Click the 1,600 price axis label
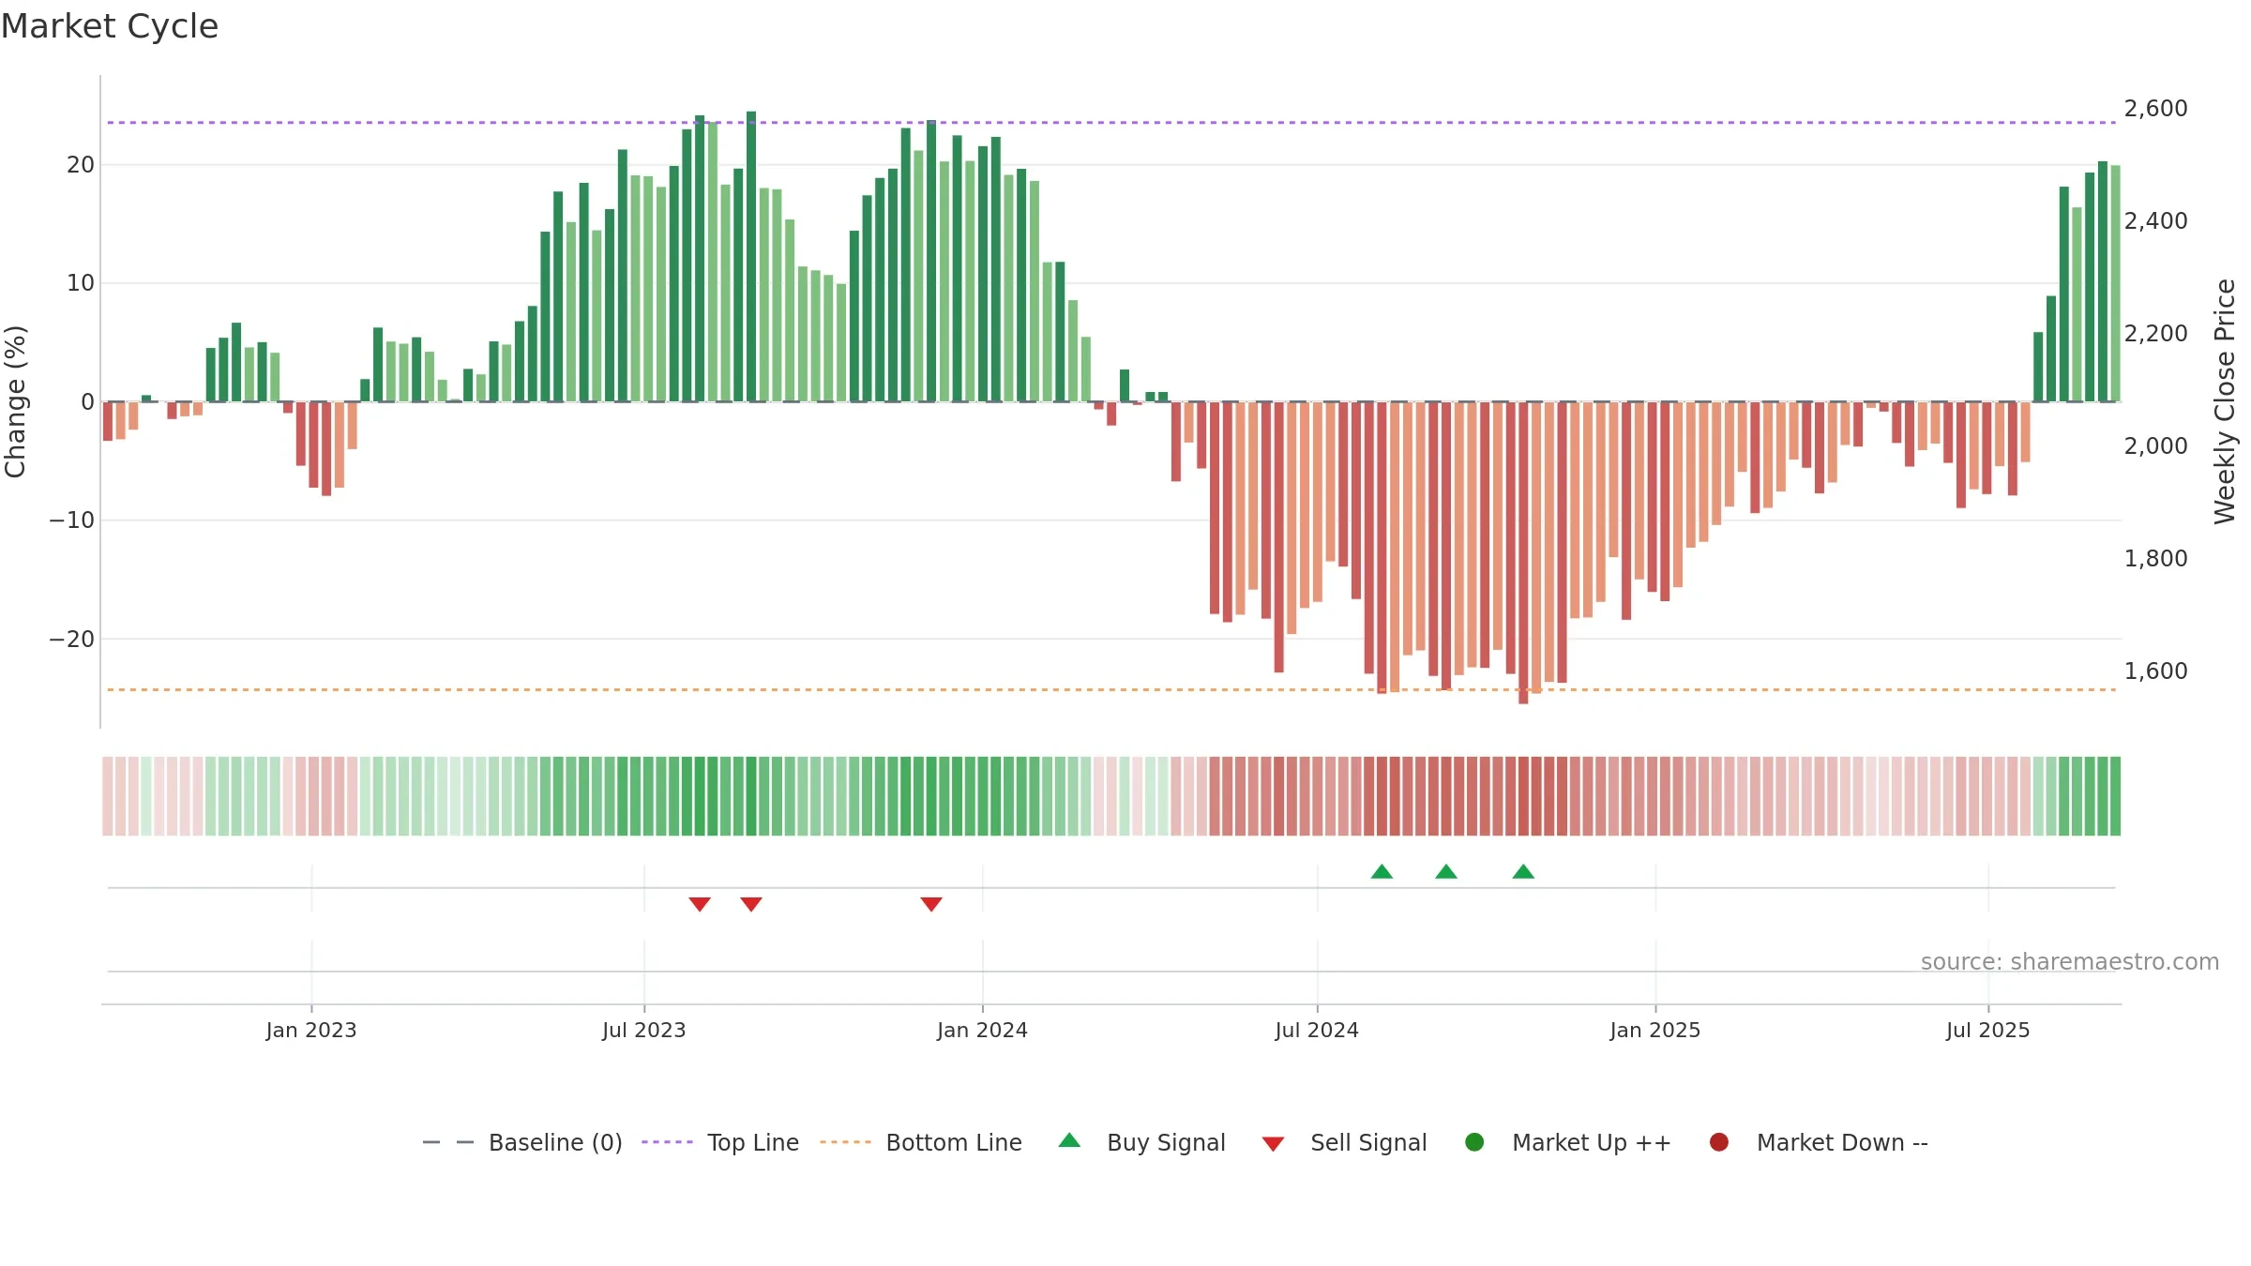The width and height of the screenshot is (2251, 1266). click(2155, 671)
